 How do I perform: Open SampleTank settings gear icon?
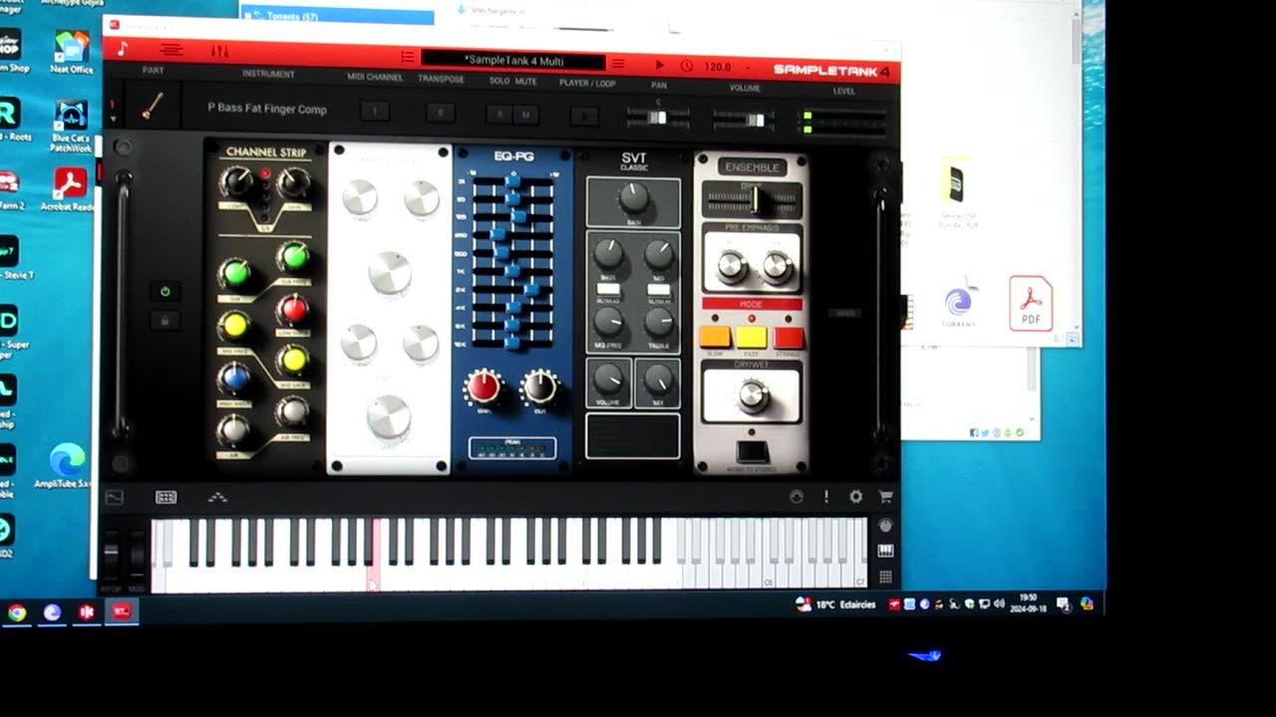pyautogui.click(x=855, y=497)
